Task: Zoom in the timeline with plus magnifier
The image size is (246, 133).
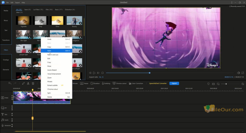Action: click(243, 84)
